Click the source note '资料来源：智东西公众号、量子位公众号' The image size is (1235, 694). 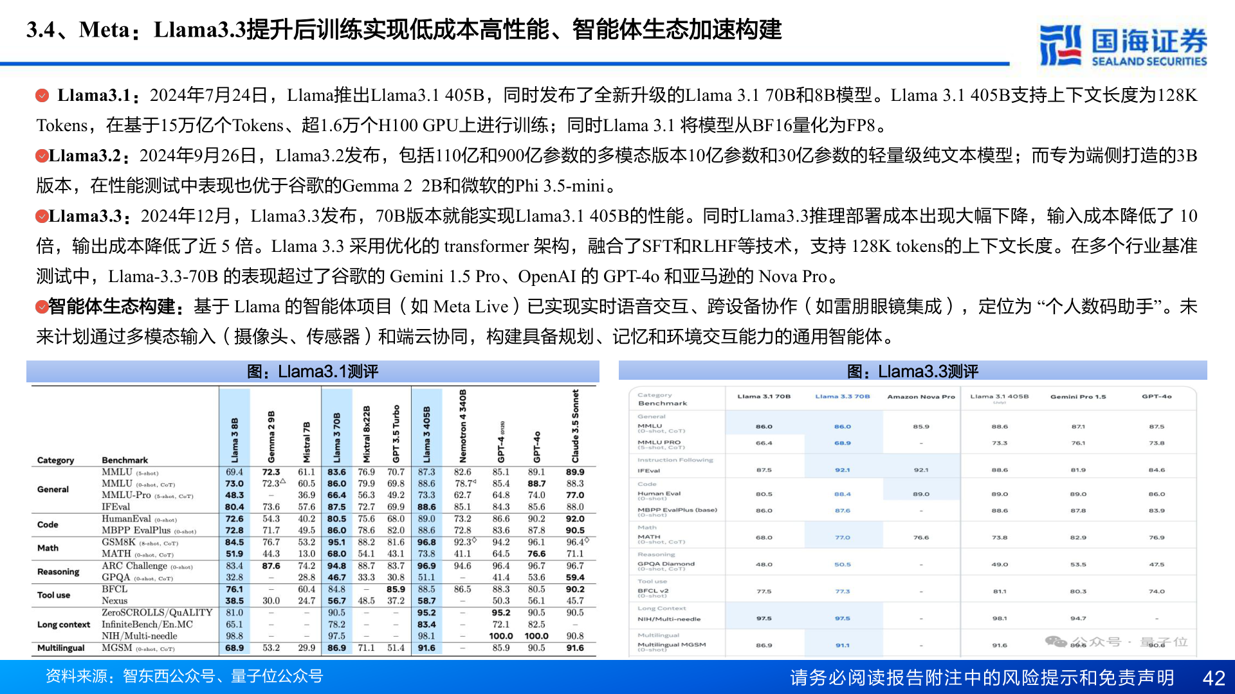point(184,677)
